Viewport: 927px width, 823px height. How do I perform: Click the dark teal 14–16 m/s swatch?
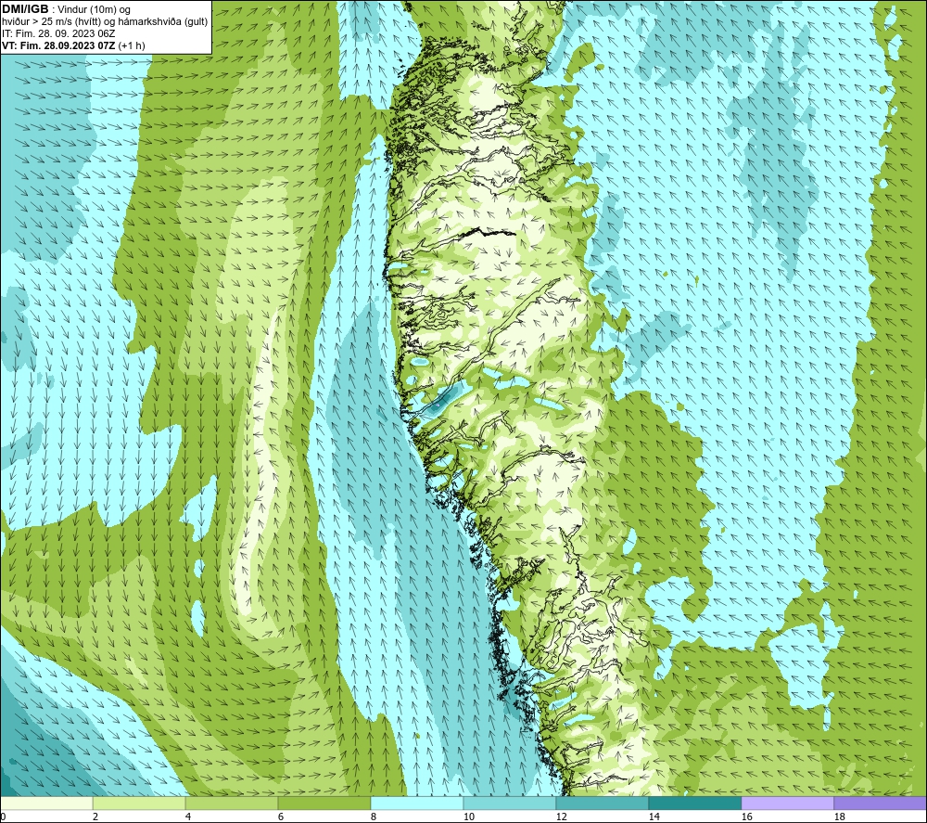[x=694, y=803]
